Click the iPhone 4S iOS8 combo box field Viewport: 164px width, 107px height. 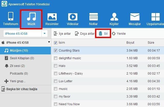(26, 33)
